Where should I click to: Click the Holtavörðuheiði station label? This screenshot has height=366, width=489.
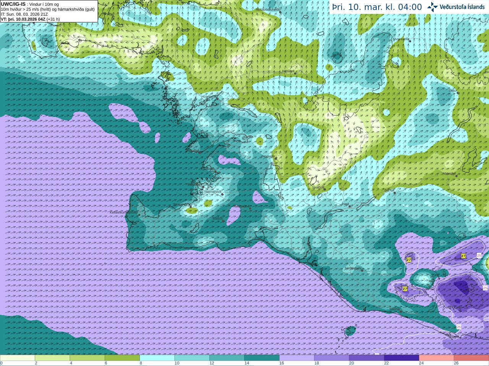coord(268,9)
